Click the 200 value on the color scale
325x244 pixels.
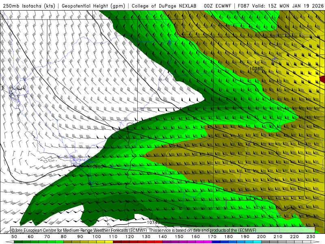[262, 237]
